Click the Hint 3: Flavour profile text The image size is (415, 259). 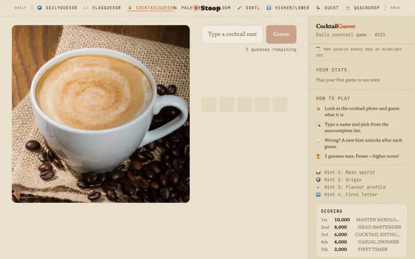point(355,187)
